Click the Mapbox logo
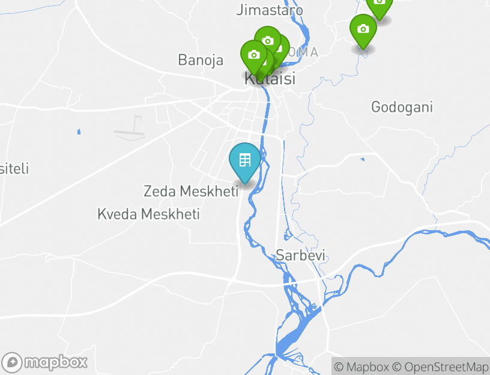Image resolution: width=490 pixels, height=375 pixels. [x=44, y=362]
